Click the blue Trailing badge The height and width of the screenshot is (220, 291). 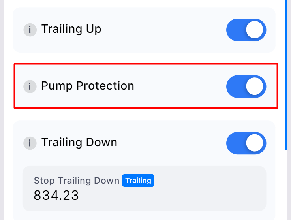tap(138, 181)
